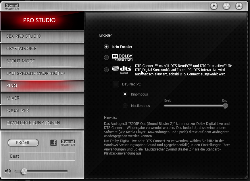
Task: Choose the Musikmodus radio button
Action: pos(125,106)
